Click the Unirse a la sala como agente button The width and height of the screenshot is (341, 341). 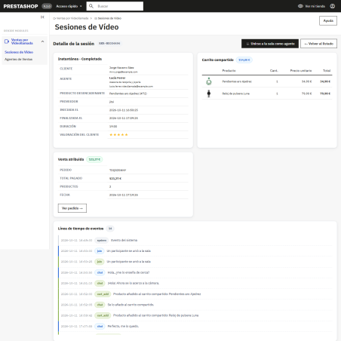[270, 44]
